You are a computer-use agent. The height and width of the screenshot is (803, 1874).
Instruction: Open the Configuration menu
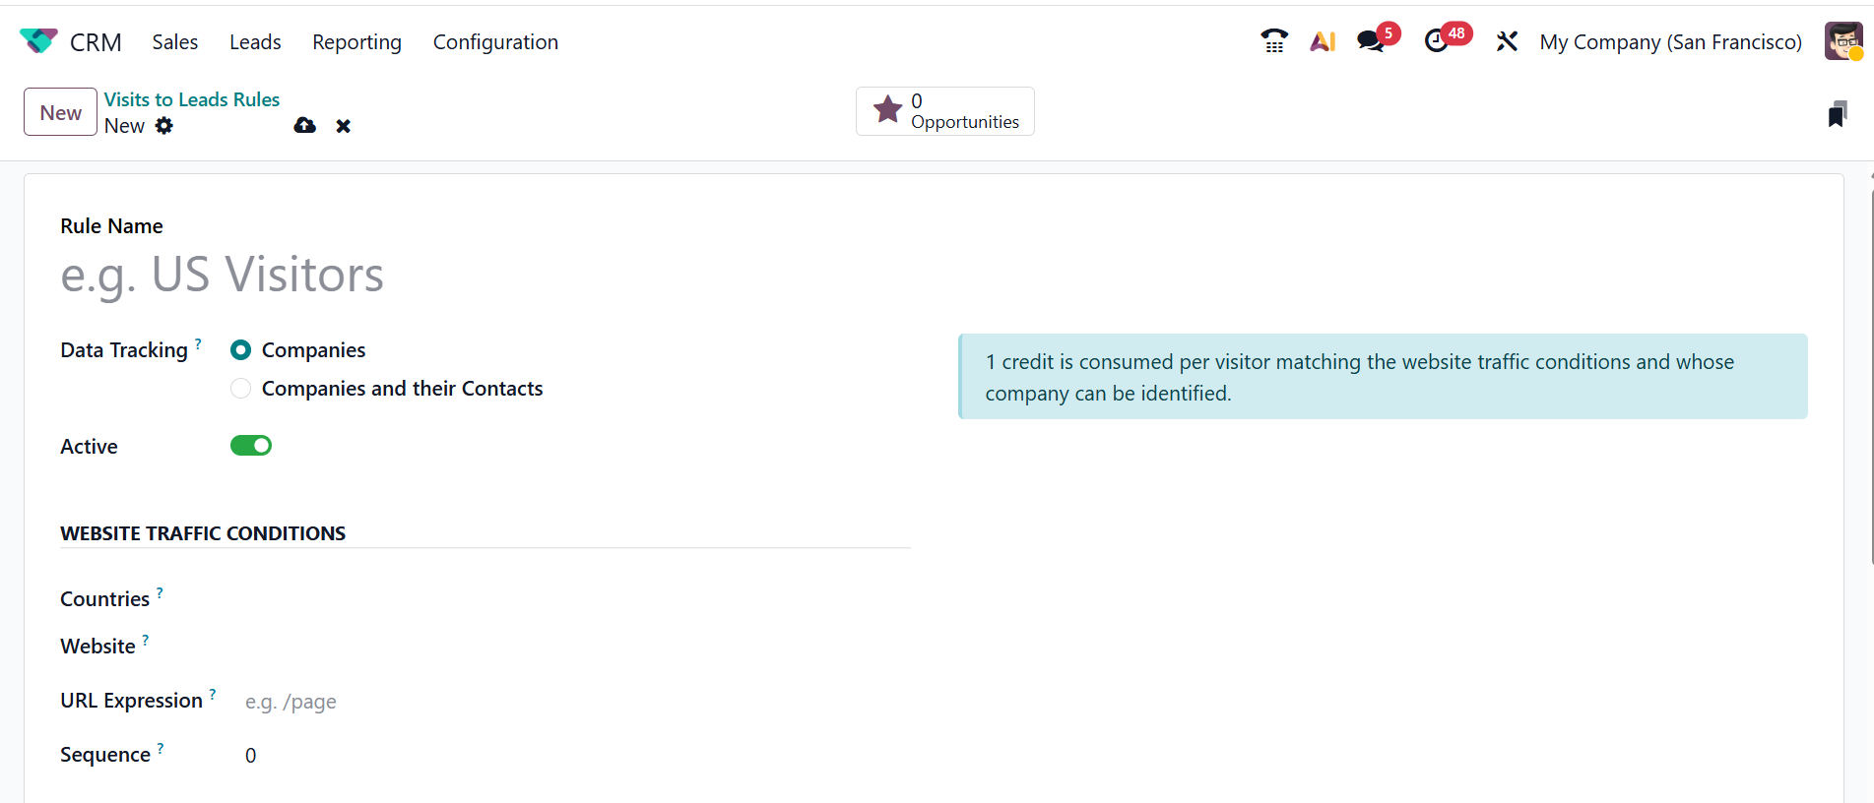(x=495, y=41)
